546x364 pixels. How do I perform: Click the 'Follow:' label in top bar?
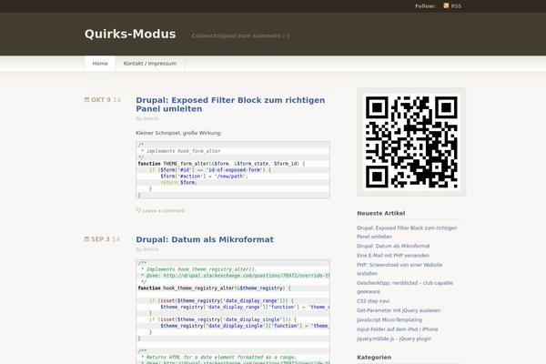425,6
